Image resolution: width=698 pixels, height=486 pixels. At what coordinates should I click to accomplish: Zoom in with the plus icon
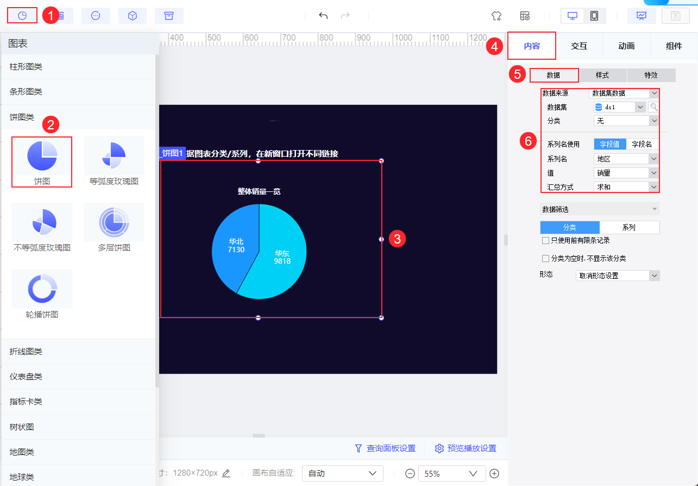494,473
